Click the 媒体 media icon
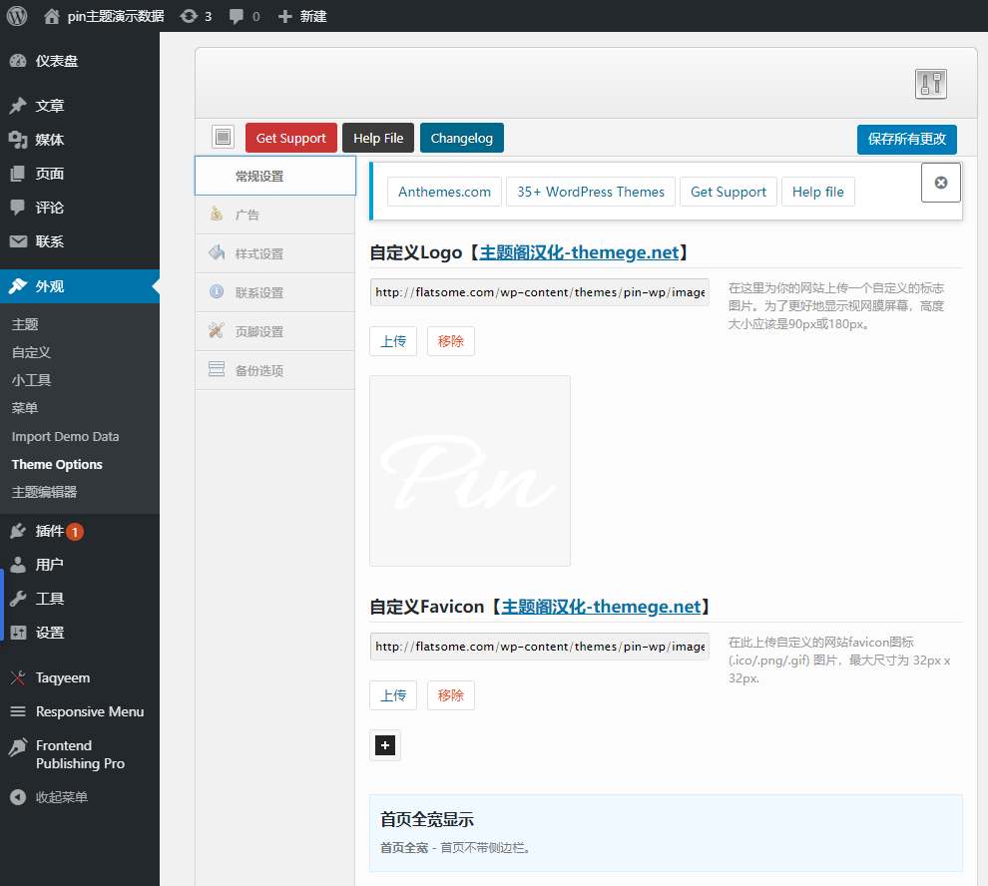988x886 pixels. tap(18, 140)
